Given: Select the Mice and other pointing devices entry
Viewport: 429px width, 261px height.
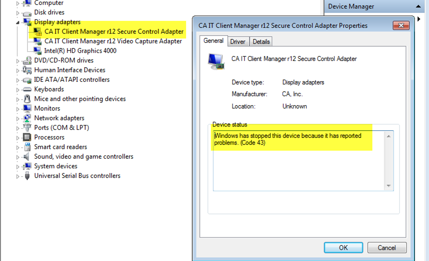Looking at the screenshot, I should point(80,99).
